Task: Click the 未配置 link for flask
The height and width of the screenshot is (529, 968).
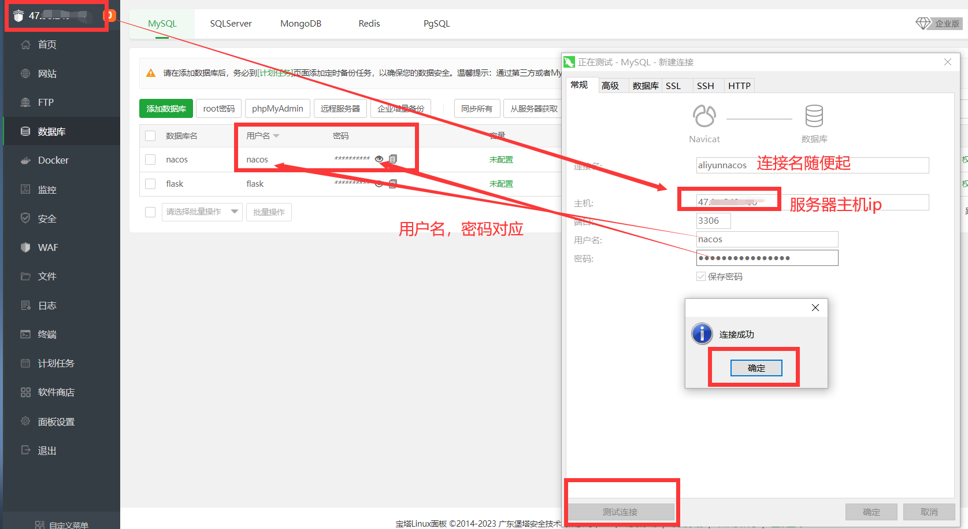Action: (501, 184)
